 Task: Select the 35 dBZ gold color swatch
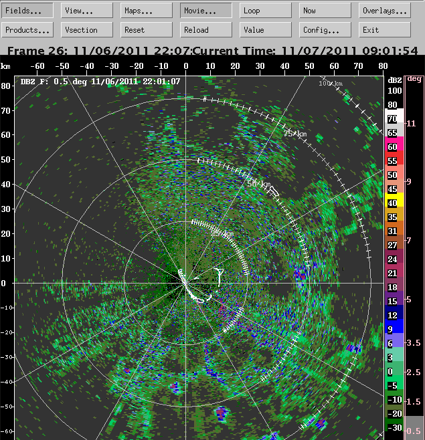(394, 214)
